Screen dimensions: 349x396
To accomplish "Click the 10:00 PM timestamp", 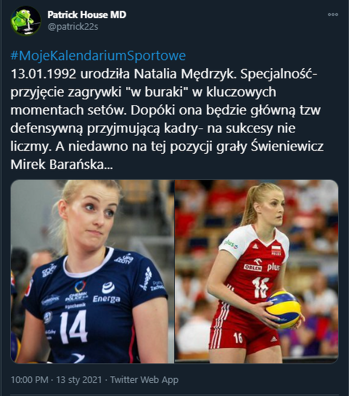I will (29, 380).
